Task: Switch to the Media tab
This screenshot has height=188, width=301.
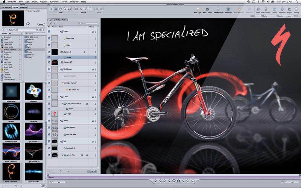Action: tap(58, 20)
